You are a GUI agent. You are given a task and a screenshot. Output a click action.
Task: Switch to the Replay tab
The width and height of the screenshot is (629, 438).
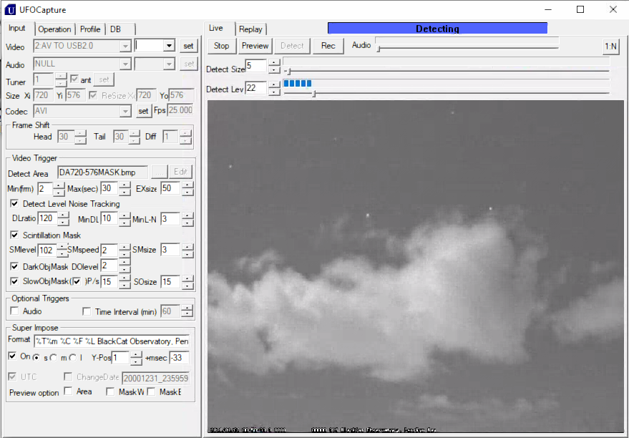[251, 29]
